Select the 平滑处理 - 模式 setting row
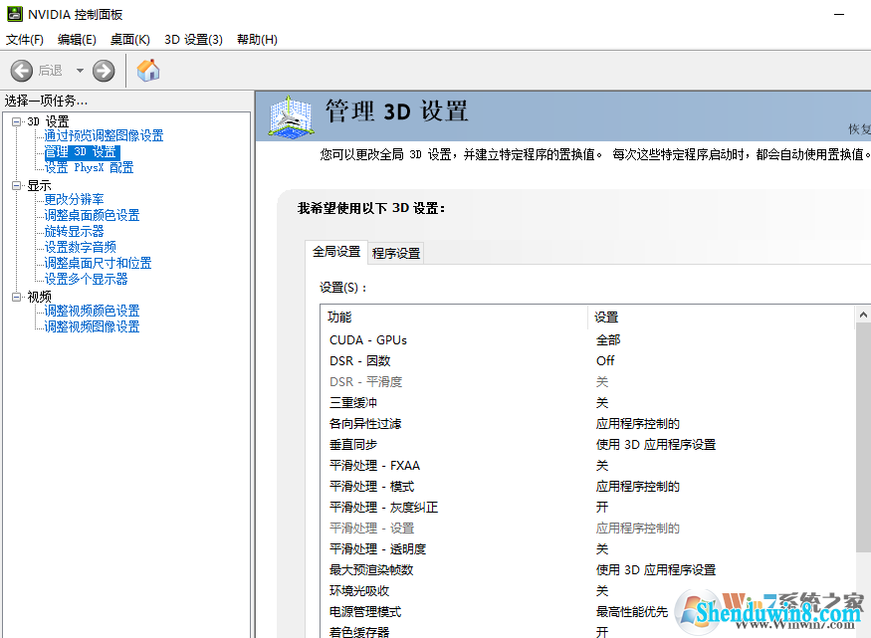 (587, 487)
